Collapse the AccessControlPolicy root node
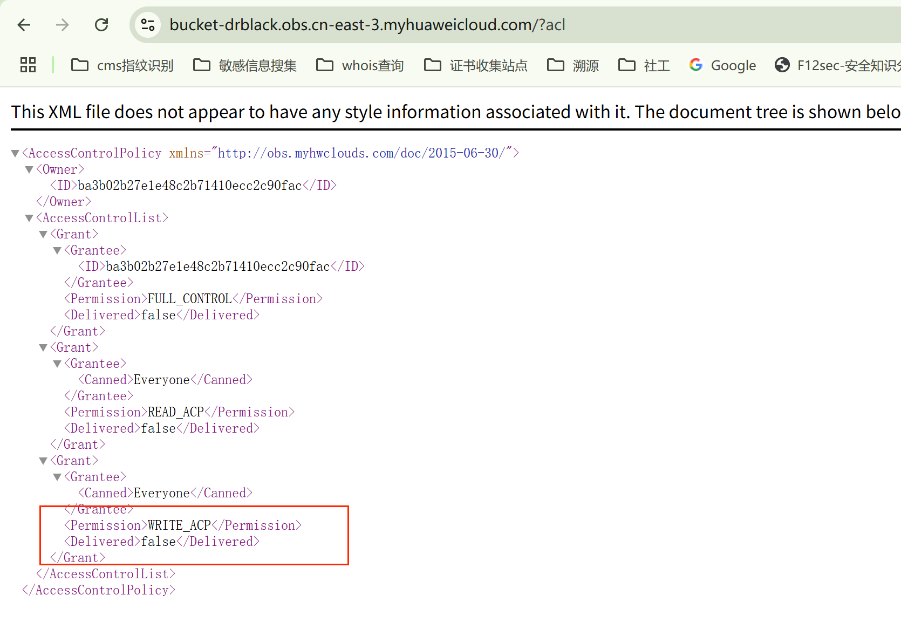This screenshot has width=901, height=643. (x=15, y=154)
